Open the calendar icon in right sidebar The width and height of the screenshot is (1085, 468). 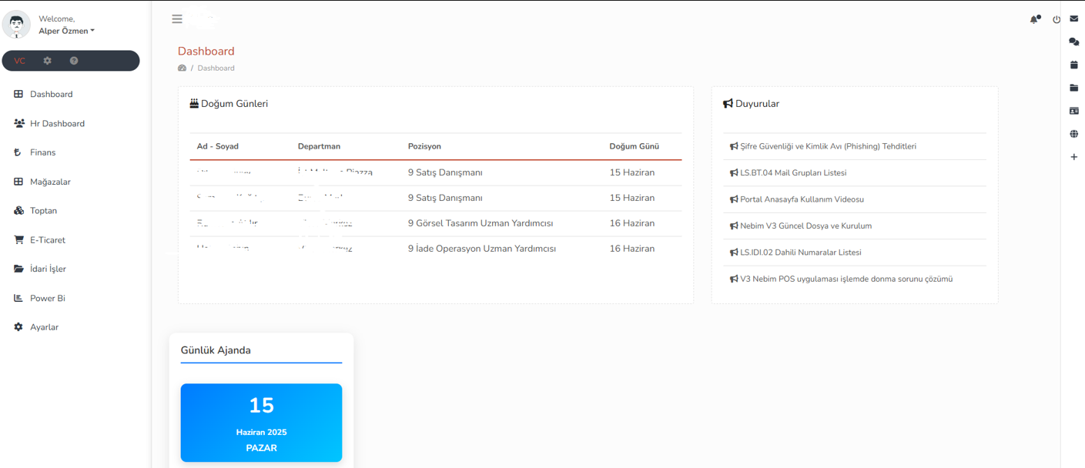point(1074,65)
